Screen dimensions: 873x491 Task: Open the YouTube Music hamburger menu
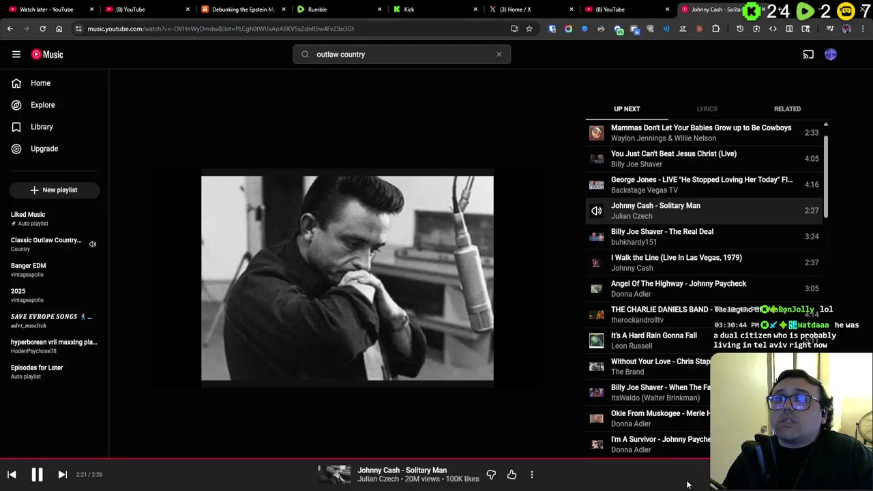click(x=16, y=55)
